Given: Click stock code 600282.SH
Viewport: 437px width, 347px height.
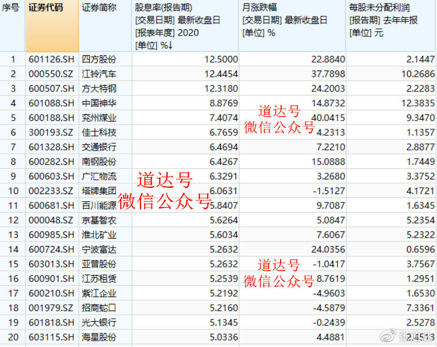Looking at the screenshot, I should coord(51,162).
